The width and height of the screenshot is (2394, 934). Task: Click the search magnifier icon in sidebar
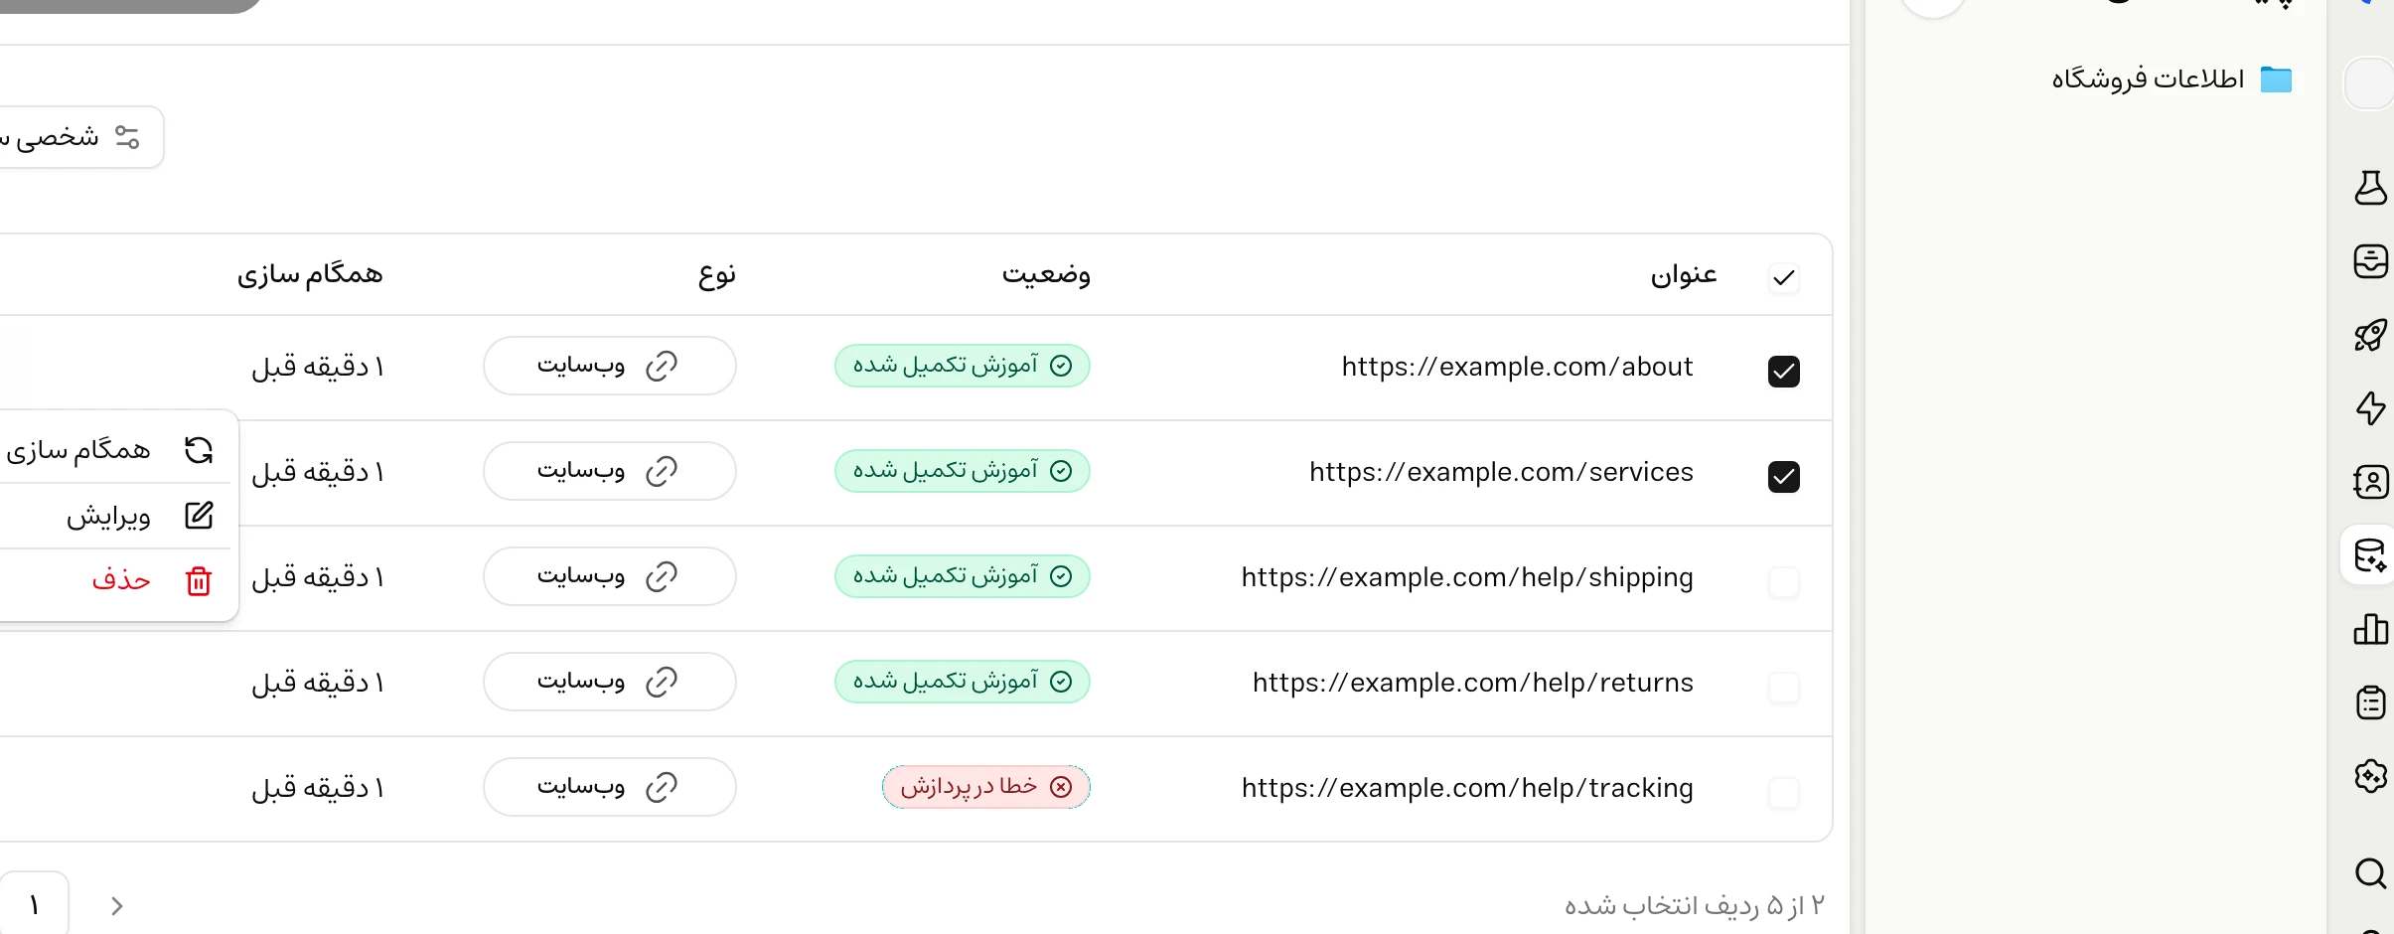pyautogui.click(x=2370, y=873)
